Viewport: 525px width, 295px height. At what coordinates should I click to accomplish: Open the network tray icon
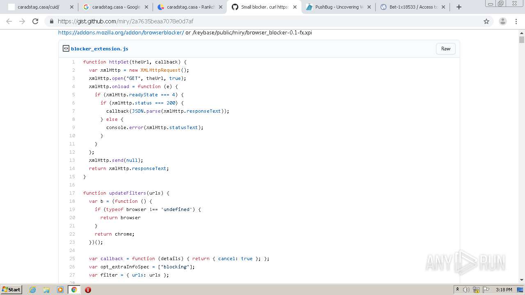[x=476, y=290]
